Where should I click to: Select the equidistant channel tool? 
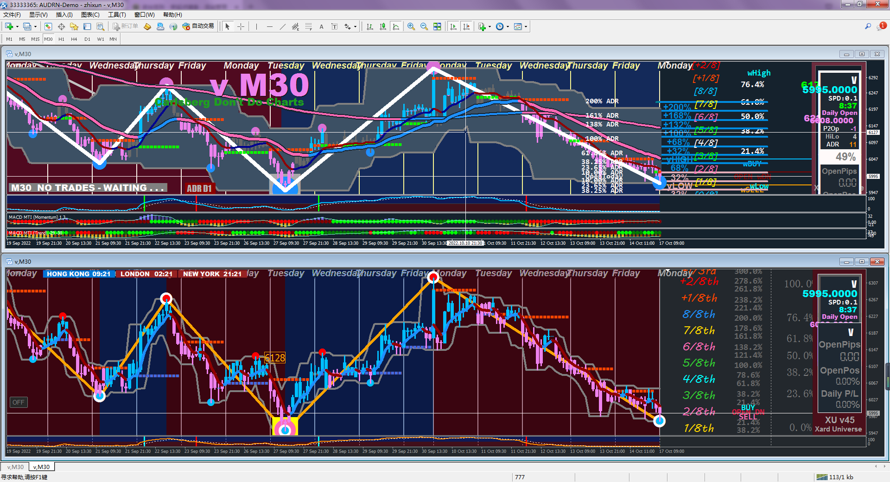[x=295, y=26]
